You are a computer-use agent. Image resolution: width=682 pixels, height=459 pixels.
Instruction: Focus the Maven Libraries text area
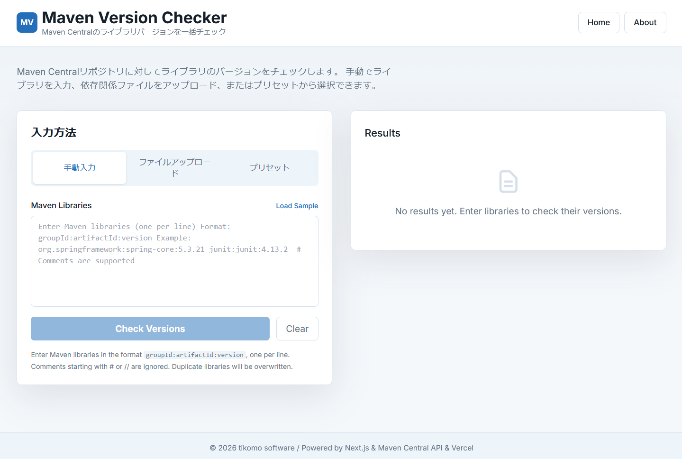click(x=174, y=261)
